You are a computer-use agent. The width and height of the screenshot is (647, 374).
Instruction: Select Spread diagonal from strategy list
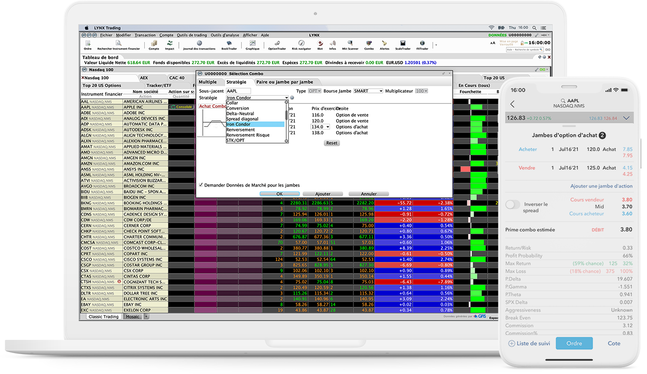click(255, 119)
